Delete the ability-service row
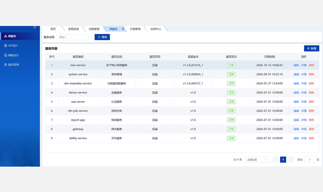This screenshot has height=192, width=323. [312, 138]
